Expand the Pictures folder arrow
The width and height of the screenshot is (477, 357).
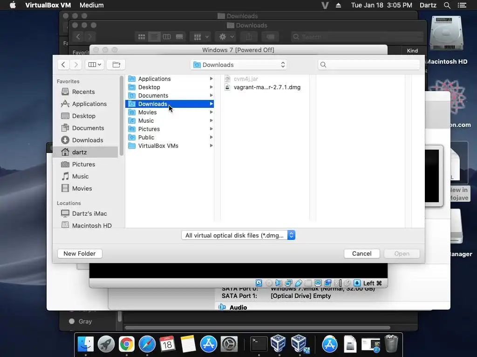[211, 129]
